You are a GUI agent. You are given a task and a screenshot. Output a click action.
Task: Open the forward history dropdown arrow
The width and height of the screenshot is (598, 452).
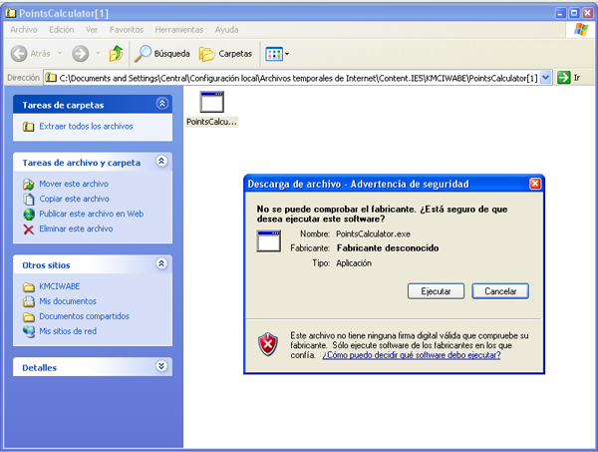coord(98,54)
